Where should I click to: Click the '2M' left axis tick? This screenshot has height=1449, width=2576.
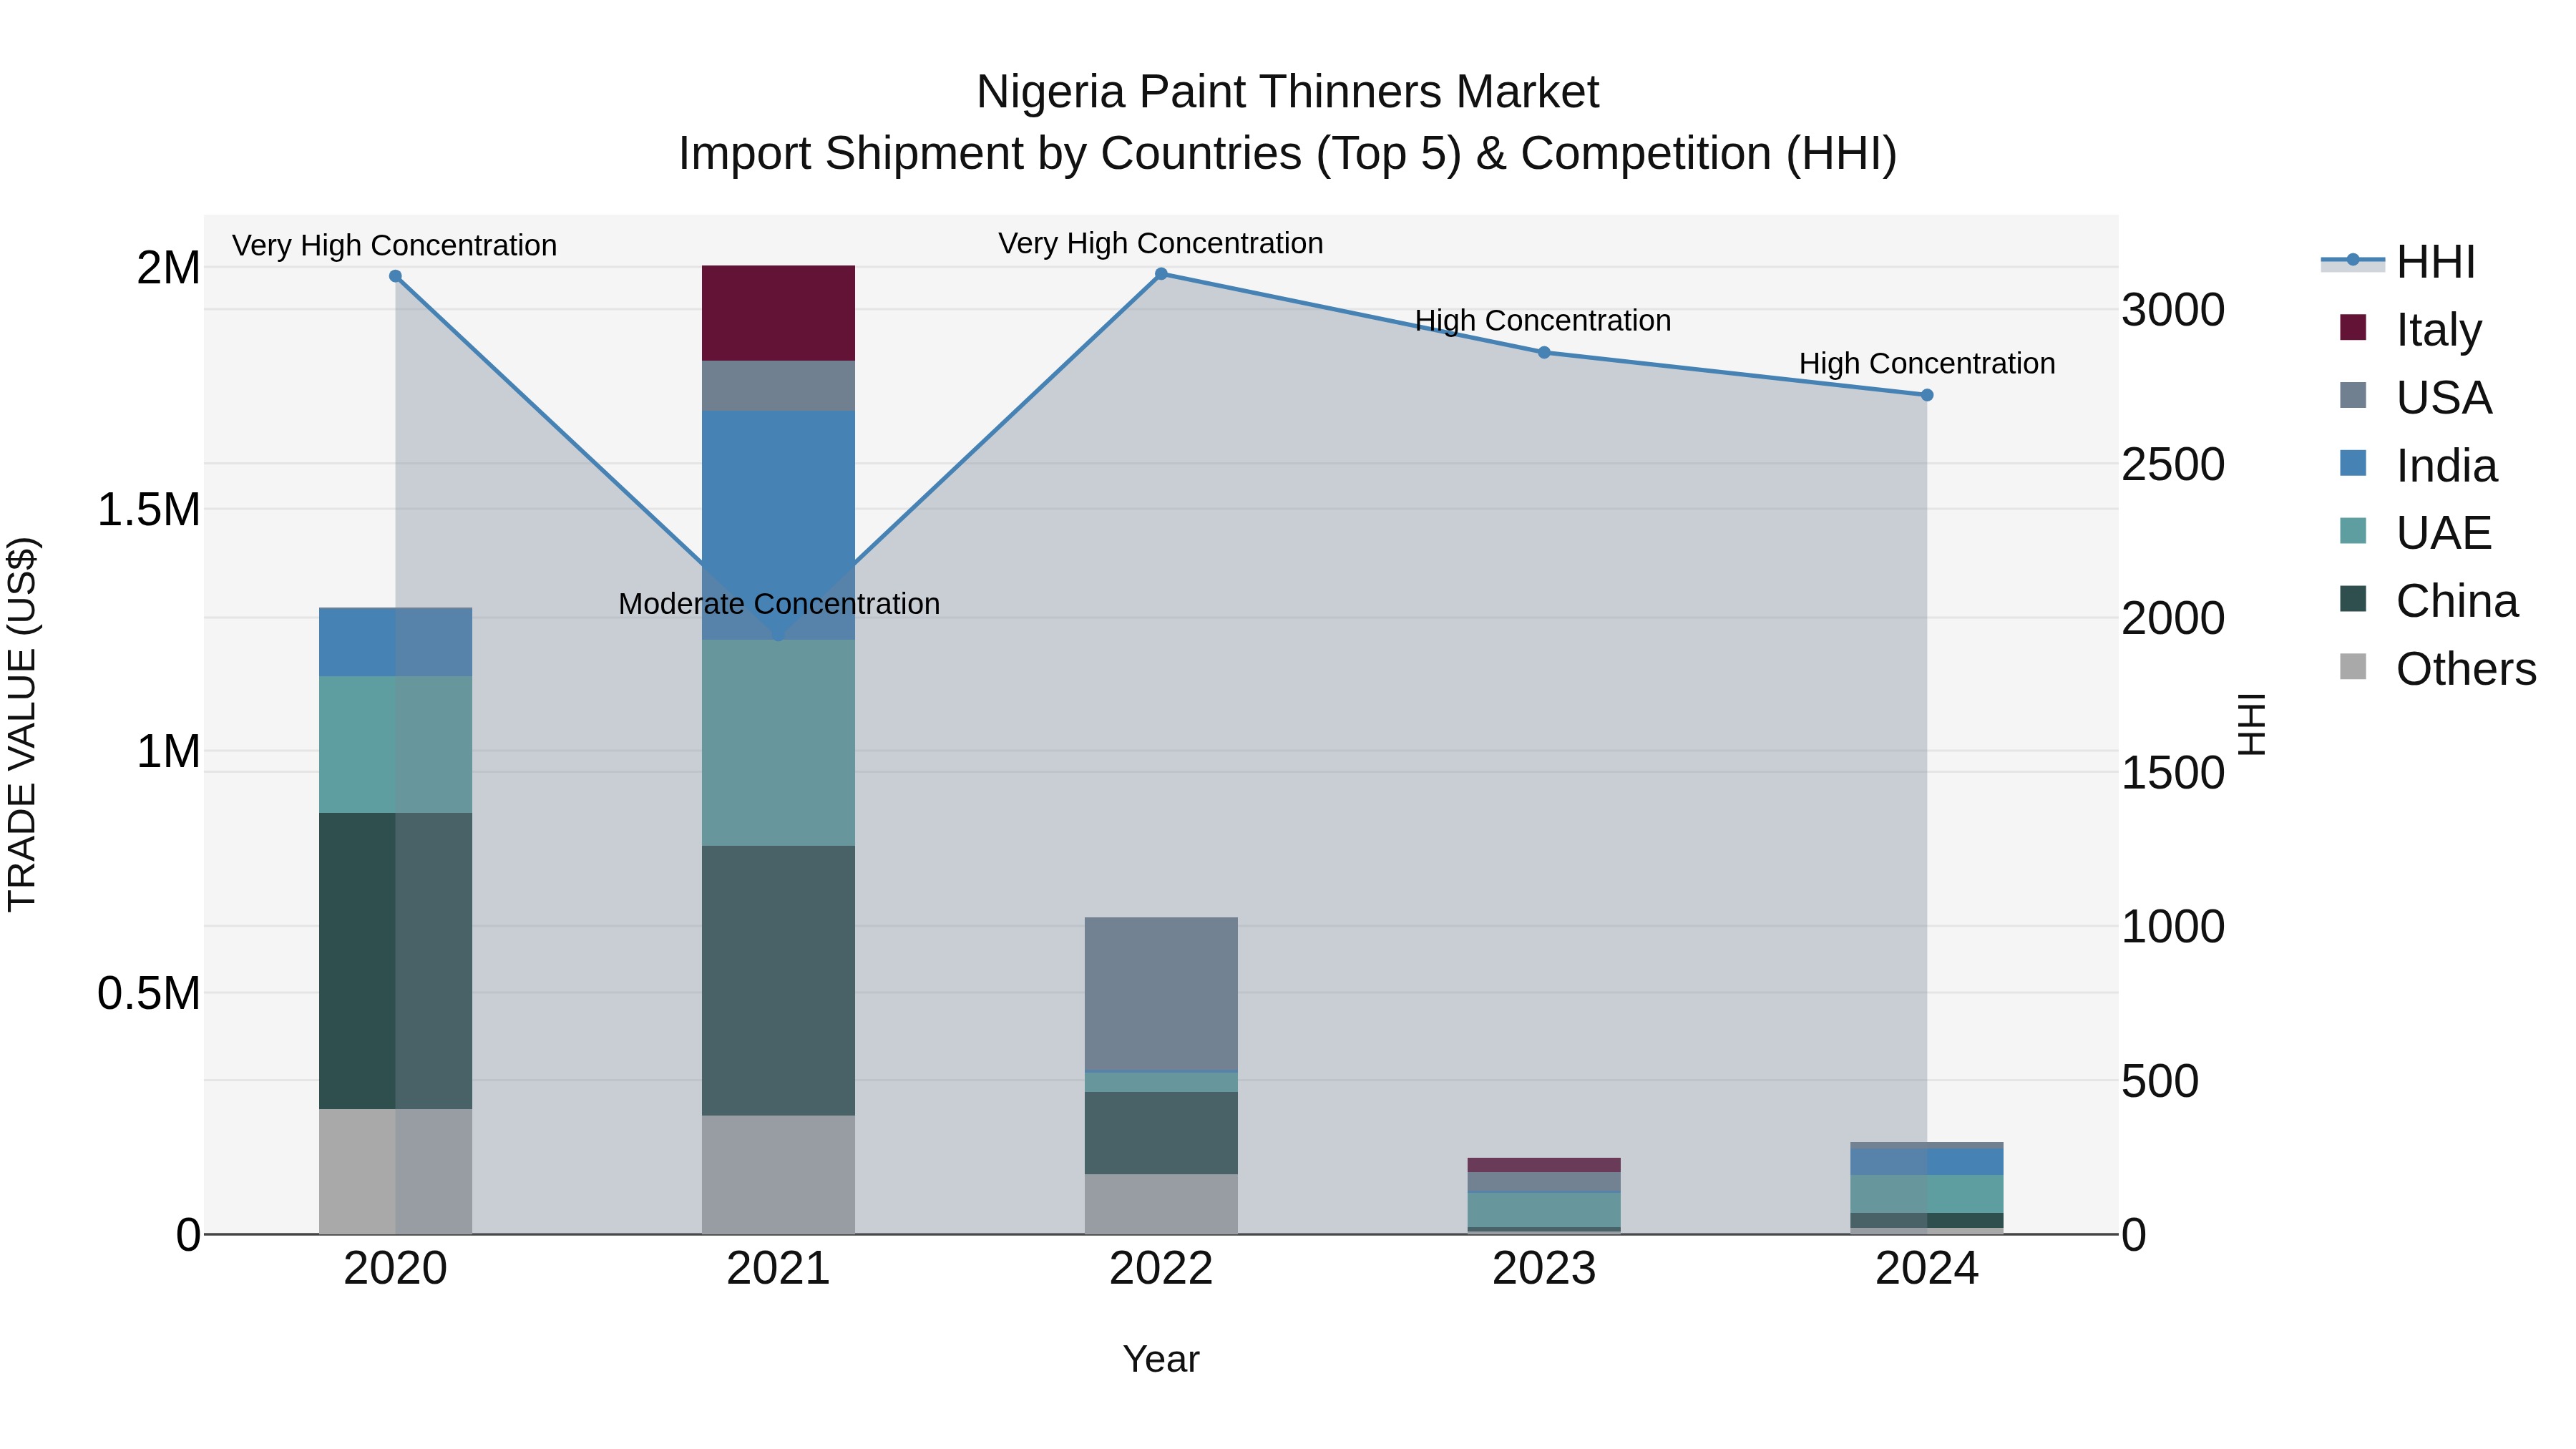click(x=168, y=268)
